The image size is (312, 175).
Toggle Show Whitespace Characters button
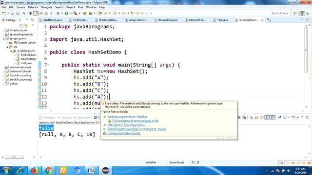tap(51, 13)
